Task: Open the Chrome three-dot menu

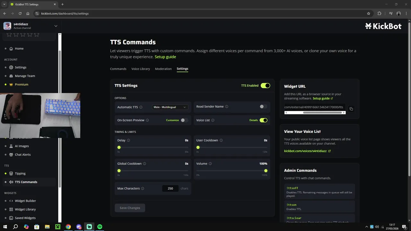Action: pyautogui.click(x=406, y=13)
